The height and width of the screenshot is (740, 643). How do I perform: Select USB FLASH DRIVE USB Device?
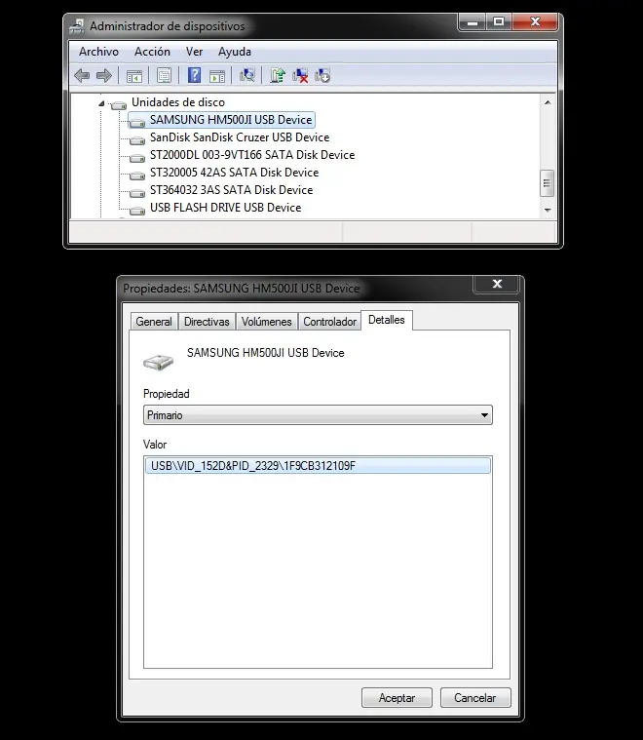(x=225, y=208)
